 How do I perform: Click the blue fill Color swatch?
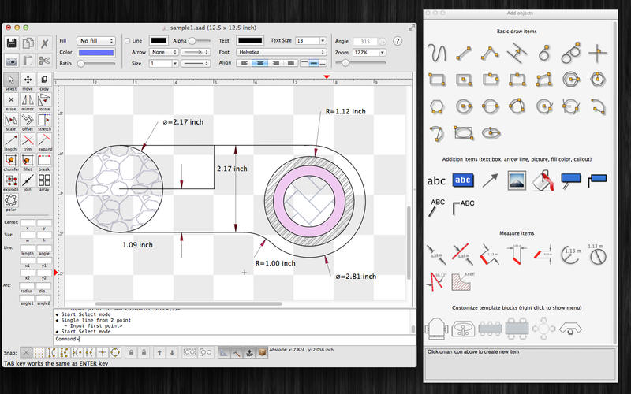tap(96, 51)
